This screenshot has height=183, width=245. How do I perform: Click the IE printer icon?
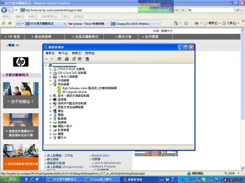coord(196,23)
